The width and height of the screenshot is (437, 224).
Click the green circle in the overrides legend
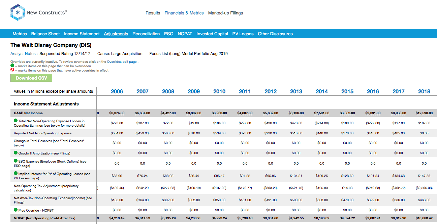point(12,66)
